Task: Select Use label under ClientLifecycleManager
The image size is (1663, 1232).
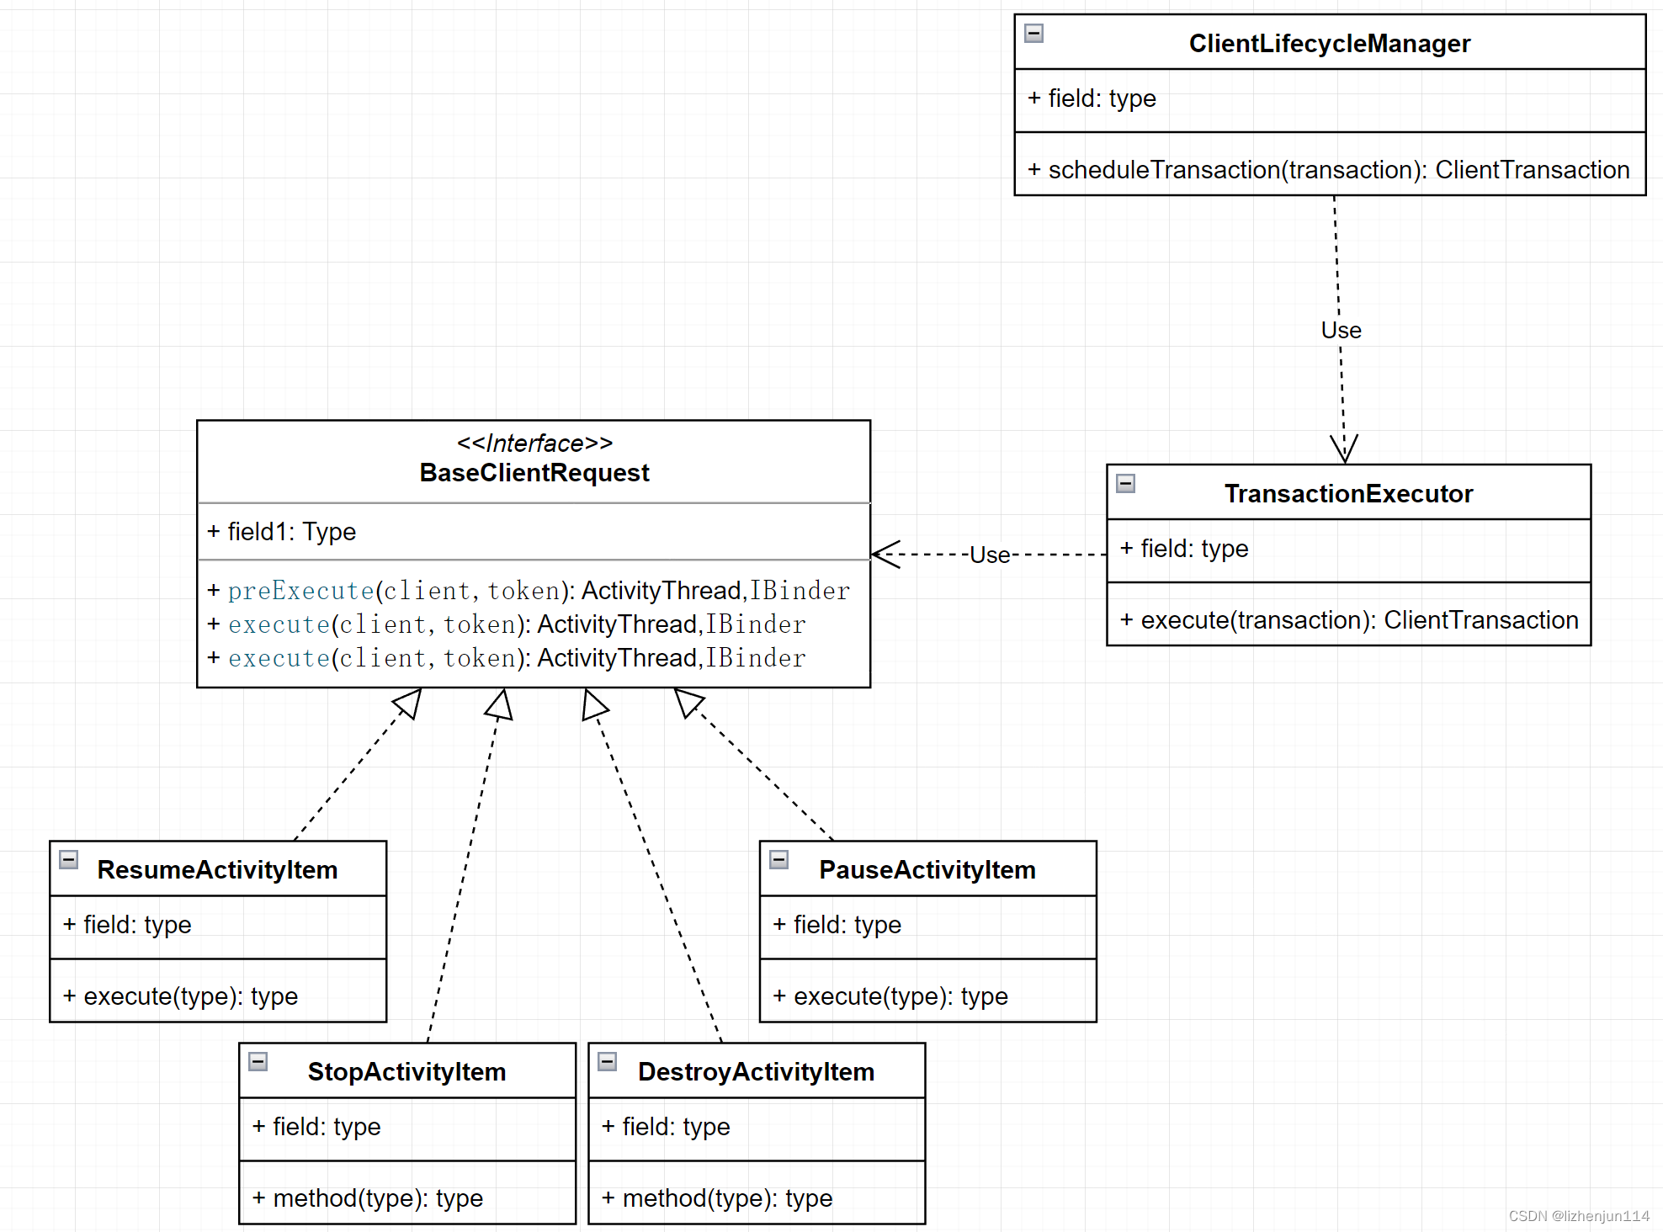Action: 1341,330
